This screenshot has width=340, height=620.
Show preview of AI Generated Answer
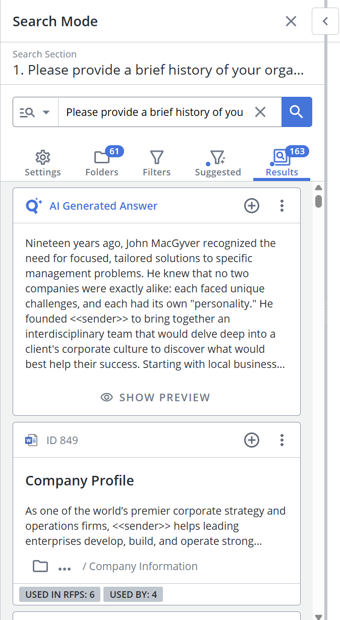tap(156, 397)
